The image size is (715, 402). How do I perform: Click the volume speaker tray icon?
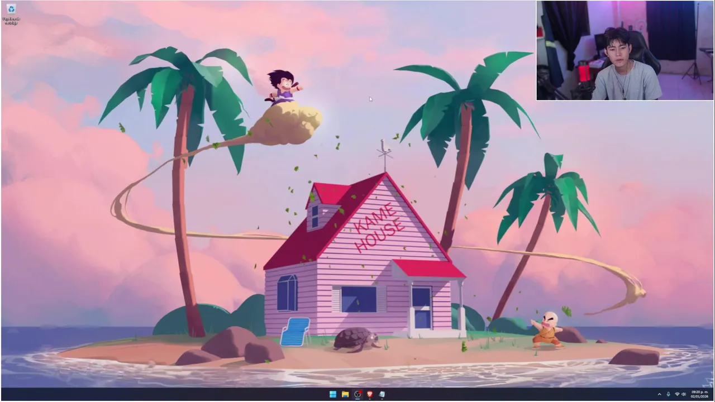point(684,394)
